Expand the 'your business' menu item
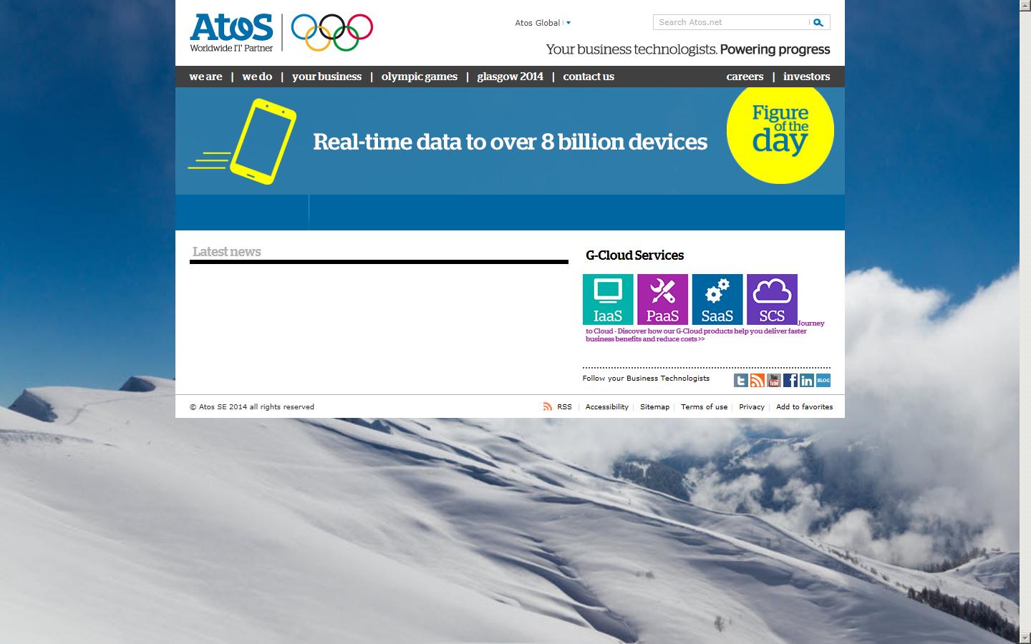The height and width of the screenshot is (644, 1031). 326,76
